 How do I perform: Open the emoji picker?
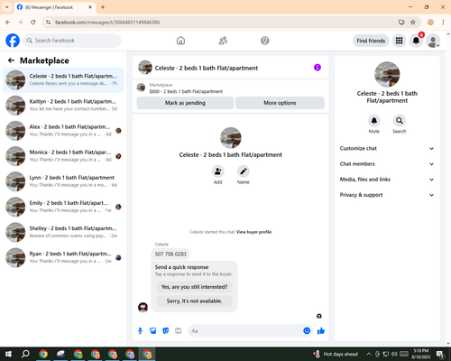click(307, 331)
